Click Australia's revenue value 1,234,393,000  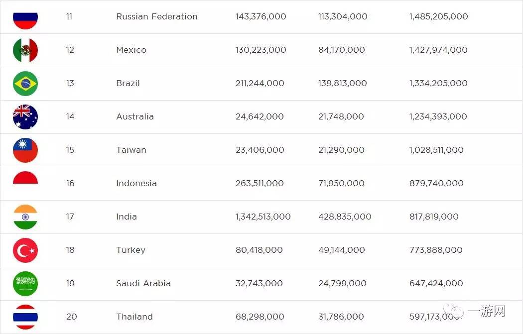[x=438, y=116]
